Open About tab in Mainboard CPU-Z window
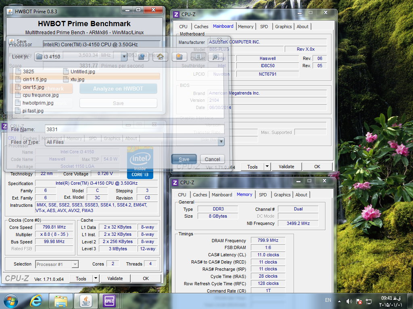Image resolution: width=413 pixels, height=309 pixels. tap(302, 27)
